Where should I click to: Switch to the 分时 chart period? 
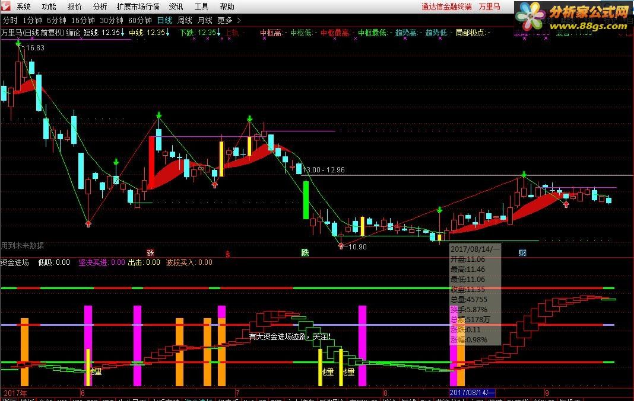[10, 20]
